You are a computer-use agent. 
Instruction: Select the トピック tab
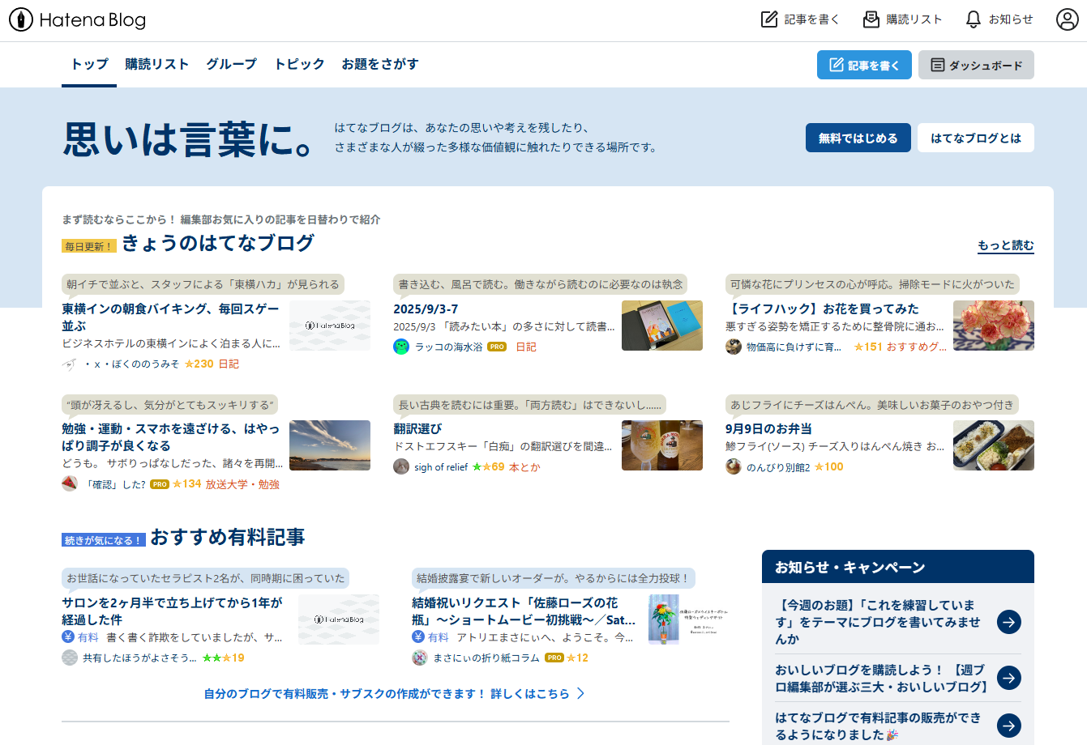point(299,64)
